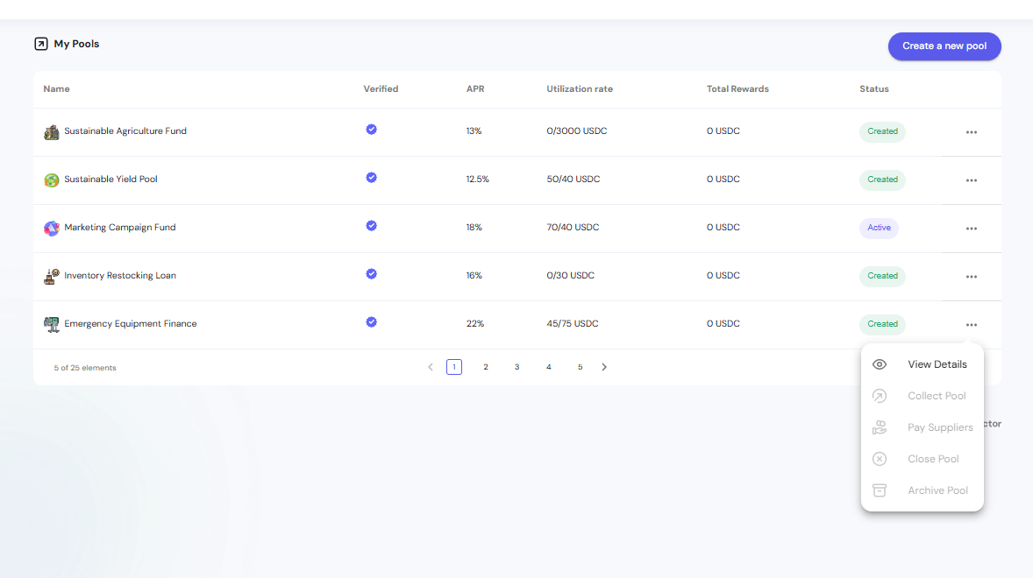The image size is (1033, 578).
Task: Click the Emergency Equipment Finance icon
Action: pyautogui.click(x=52, y=324)
